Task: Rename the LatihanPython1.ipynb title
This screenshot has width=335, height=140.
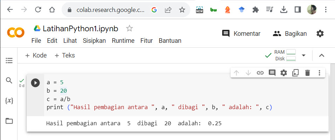Action: click(81, 29)
